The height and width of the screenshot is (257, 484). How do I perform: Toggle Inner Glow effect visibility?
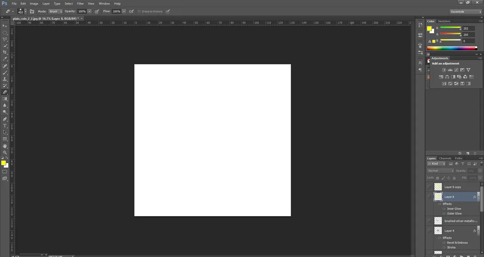pyautogui.click(x=444, y=209)
